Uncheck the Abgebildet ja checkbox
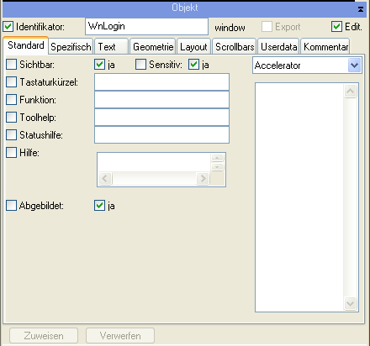The image size is (370, 346). (x=99, y=206)
